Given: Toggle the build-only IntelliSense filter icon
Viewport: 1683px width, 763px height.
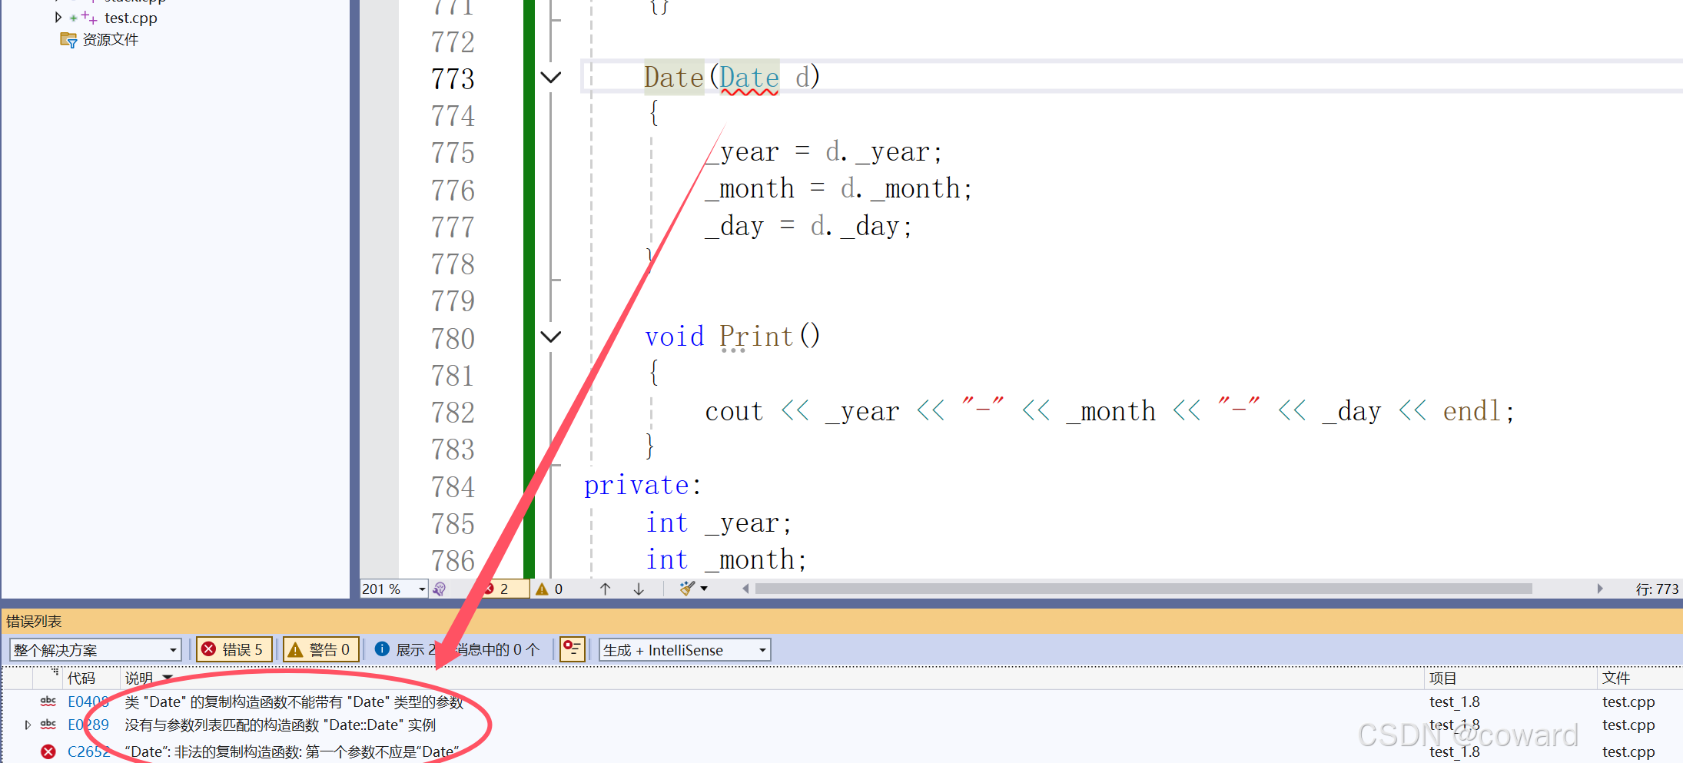Looking at the screenshot, I should [x=573, y=649].
